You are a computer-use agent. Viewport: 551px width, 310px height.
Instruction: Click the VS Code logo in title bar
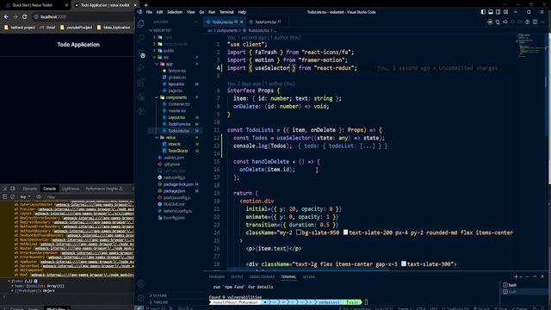click(139, 12)
